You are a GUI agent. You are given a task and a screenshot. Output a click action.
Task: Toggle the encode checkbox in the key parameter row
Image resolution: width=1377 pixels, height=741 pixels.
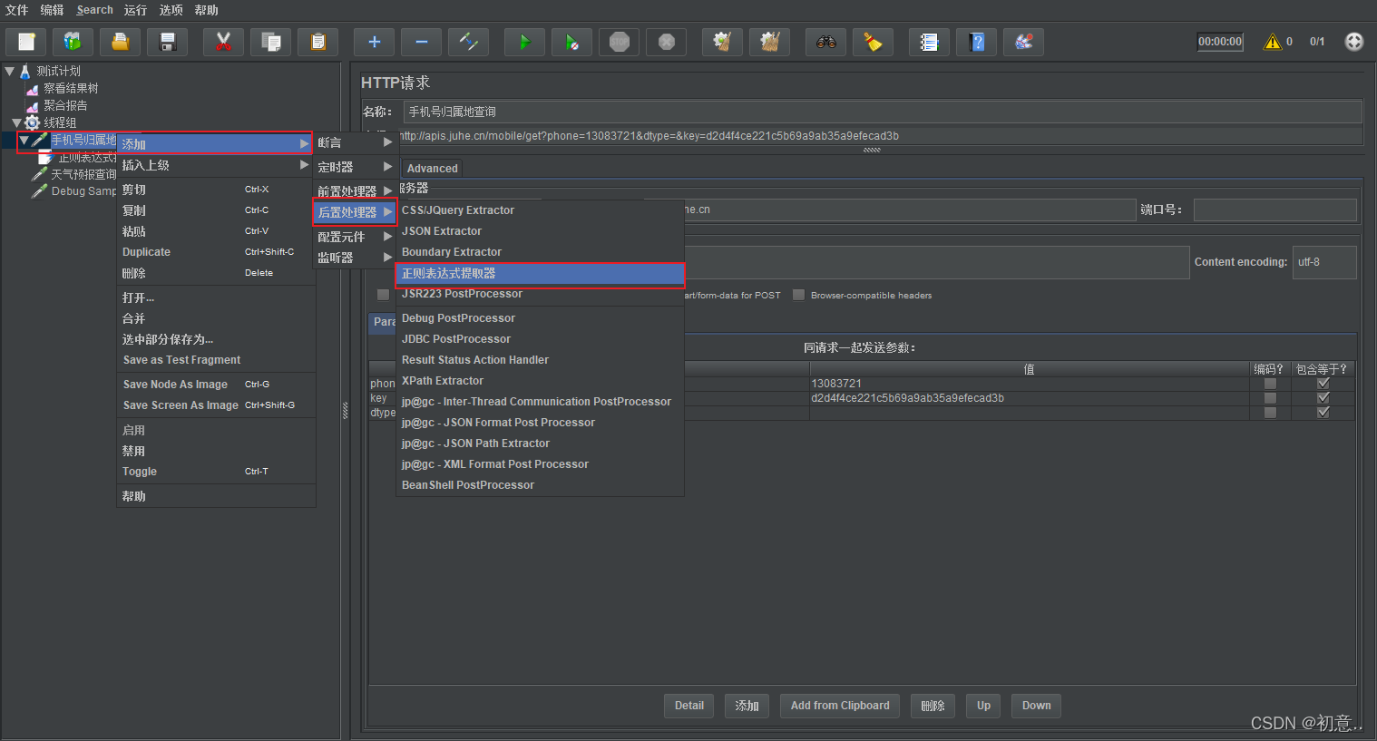pos(1270,398)
